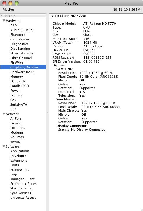Open Hardware RAID entry
The width and height of the screenshot is (143, 211).
tap(22, 72)
